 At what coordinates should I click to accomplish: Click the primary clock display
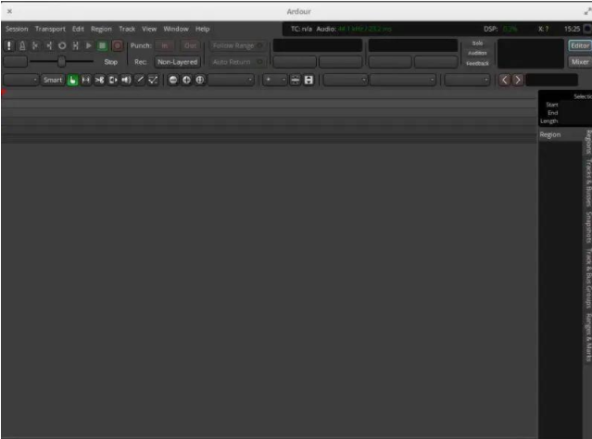(x=318, y=45)
